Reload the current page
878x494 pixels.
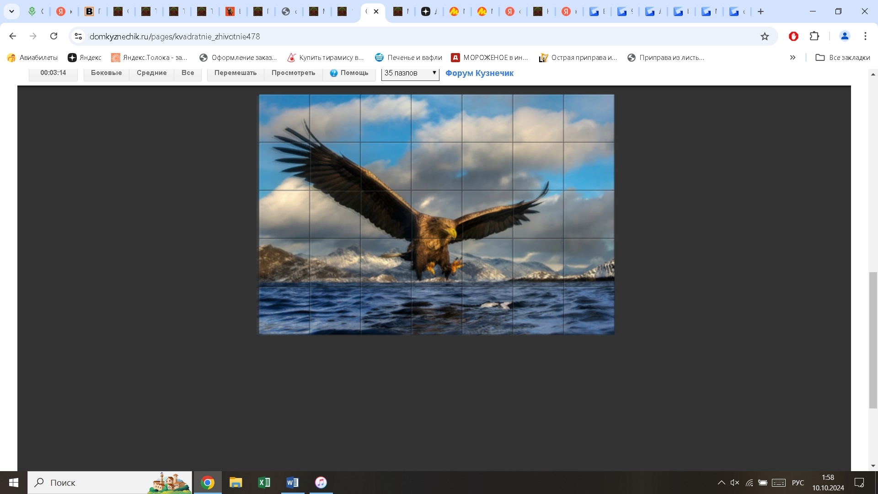click(x=54, y=36)
